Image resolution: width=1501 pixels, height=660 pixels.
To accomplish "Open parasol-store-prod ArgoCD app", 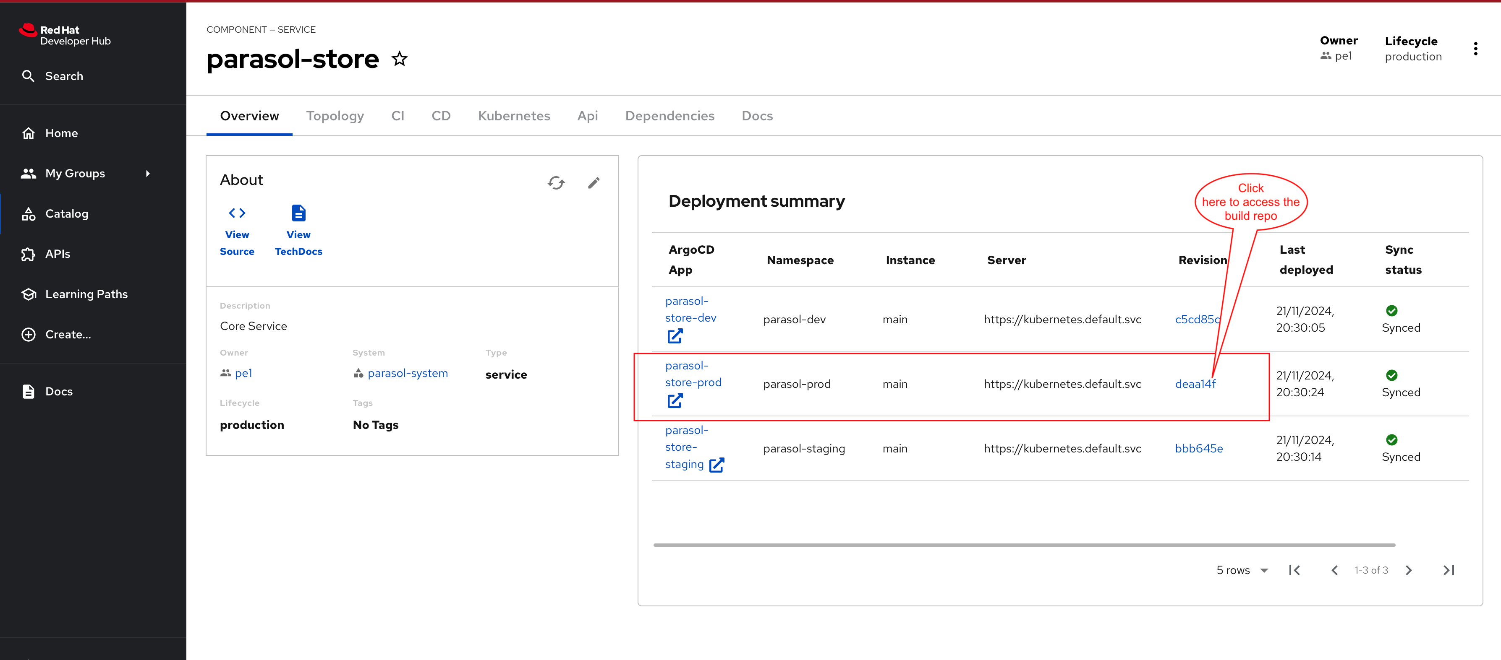I will click(693, 374).
